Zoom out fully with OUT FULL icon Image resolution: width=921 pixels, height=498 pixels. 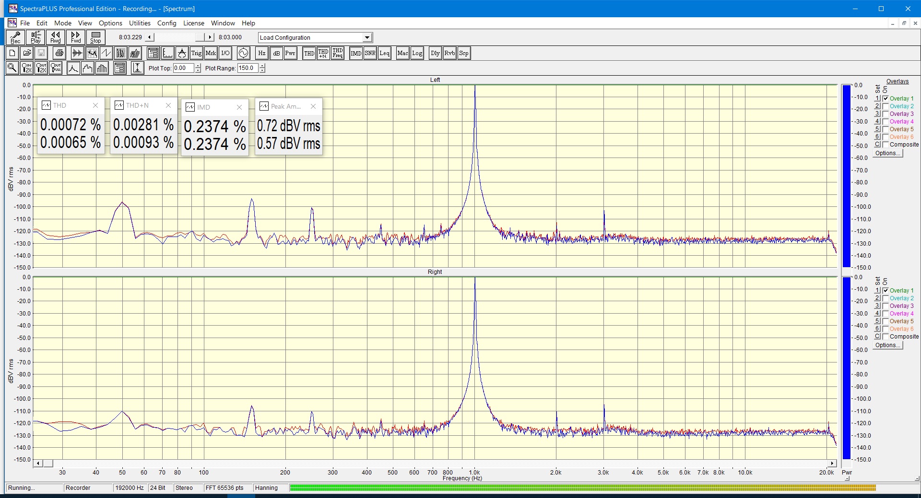pos(56,68)
